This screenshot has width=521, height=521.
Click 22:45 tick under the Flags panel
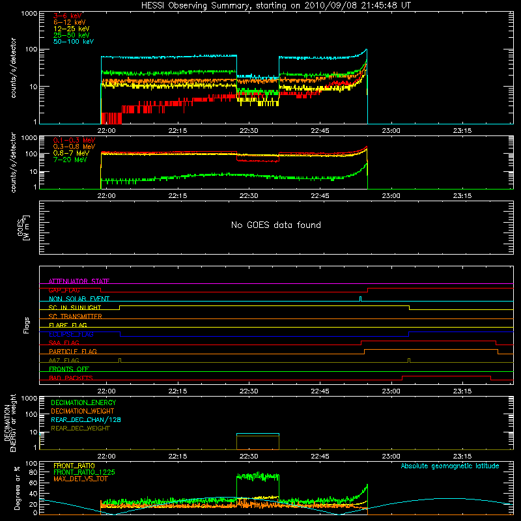click(320, 391)
